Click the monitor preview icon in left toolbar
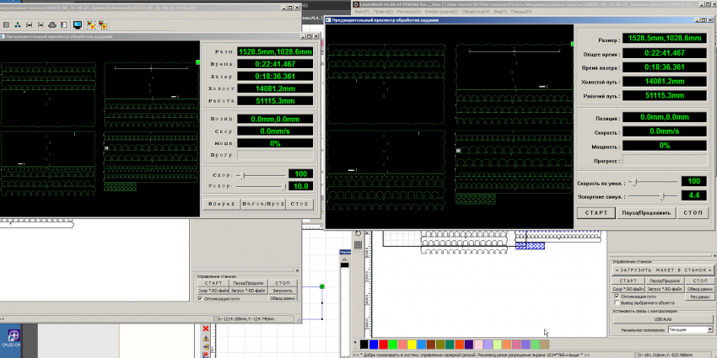 pos(78,25)
